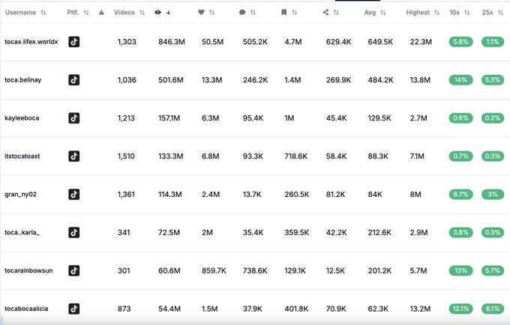510x325 pixels.
Task: Toggle sort arrows next to Pltf.
Action: click(x=86, y=13)
